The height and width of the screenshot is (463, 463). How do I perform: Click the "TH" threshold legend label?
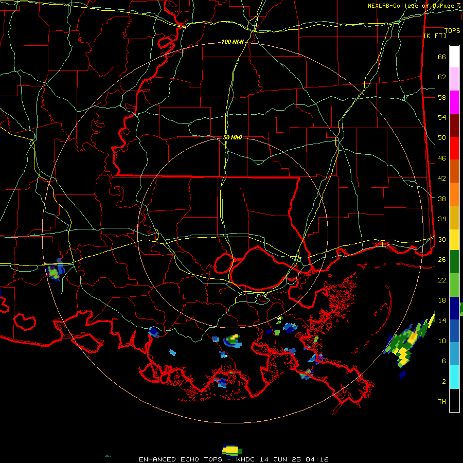click(442, 402)
